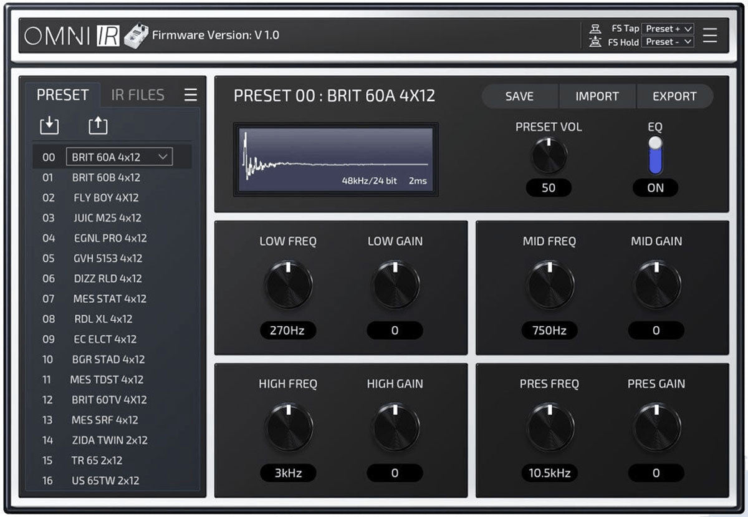
Task: Click the PRESET 00 : BRIT 60A 4X12 title
Action: click(x=334, y=96)
